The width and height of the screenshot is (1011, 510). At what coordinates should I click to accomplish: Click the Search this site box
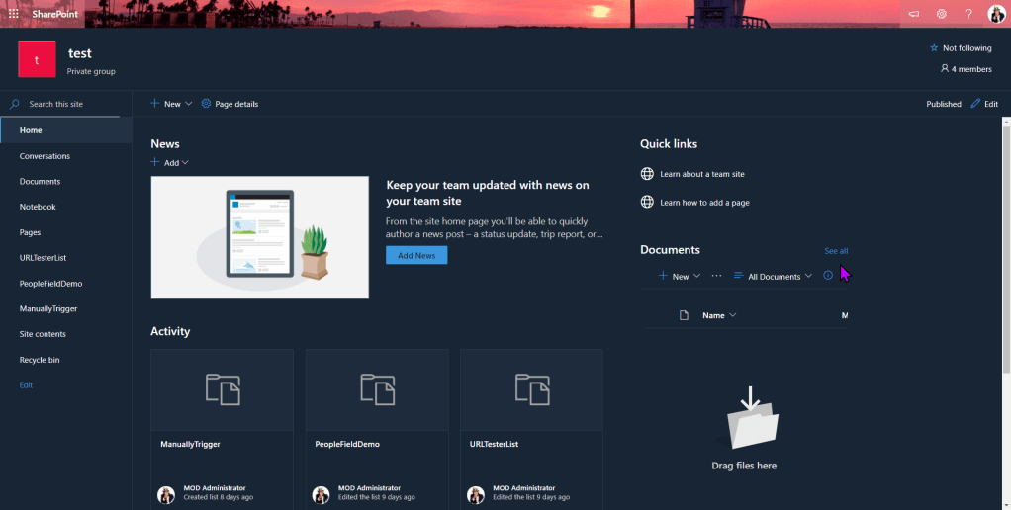pyautogui.click(x=69, y=104)
